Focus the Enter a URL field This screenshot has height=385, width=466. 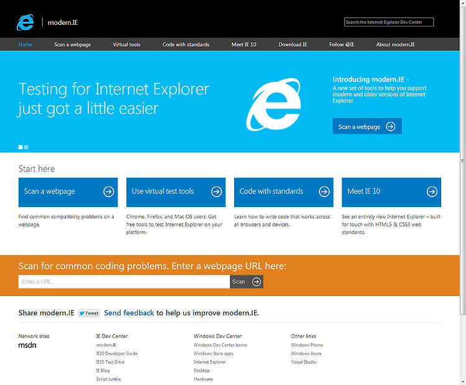click(x=124, y=282)
